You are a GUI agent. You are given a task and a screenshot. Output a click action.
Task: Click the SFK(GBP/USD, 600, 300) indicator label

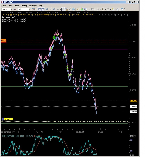point(13,136)
